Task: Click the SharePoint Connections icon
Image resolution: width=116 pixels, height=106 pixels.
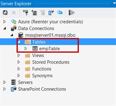Action: [x=14, y=89]
